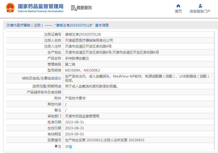Click the 附件 row label
The image size is (218, 153).
(x=58, y=98)
